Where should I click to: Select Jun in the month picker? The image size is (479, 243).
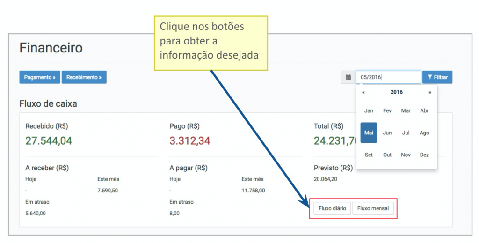pos(387,133)
